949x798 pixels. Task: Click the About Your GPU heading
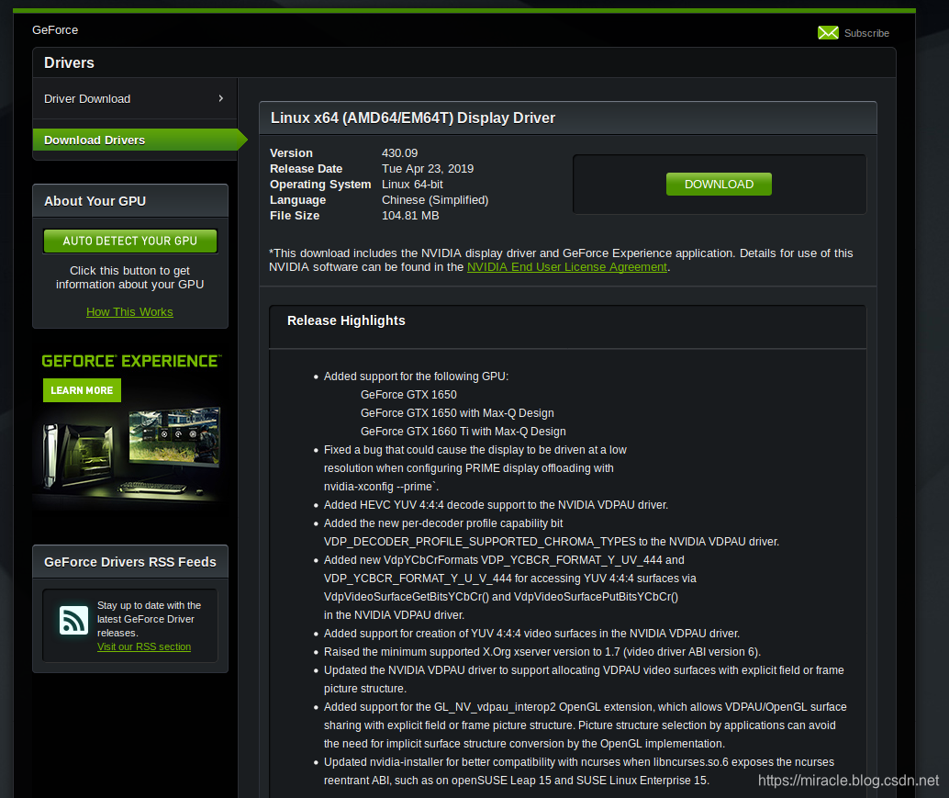(x=95, y=201)
